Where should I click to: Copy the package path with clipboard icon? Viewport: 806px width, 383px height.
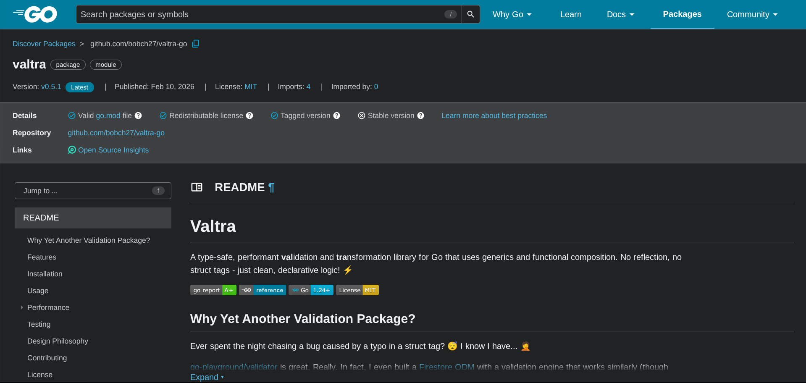195,44
